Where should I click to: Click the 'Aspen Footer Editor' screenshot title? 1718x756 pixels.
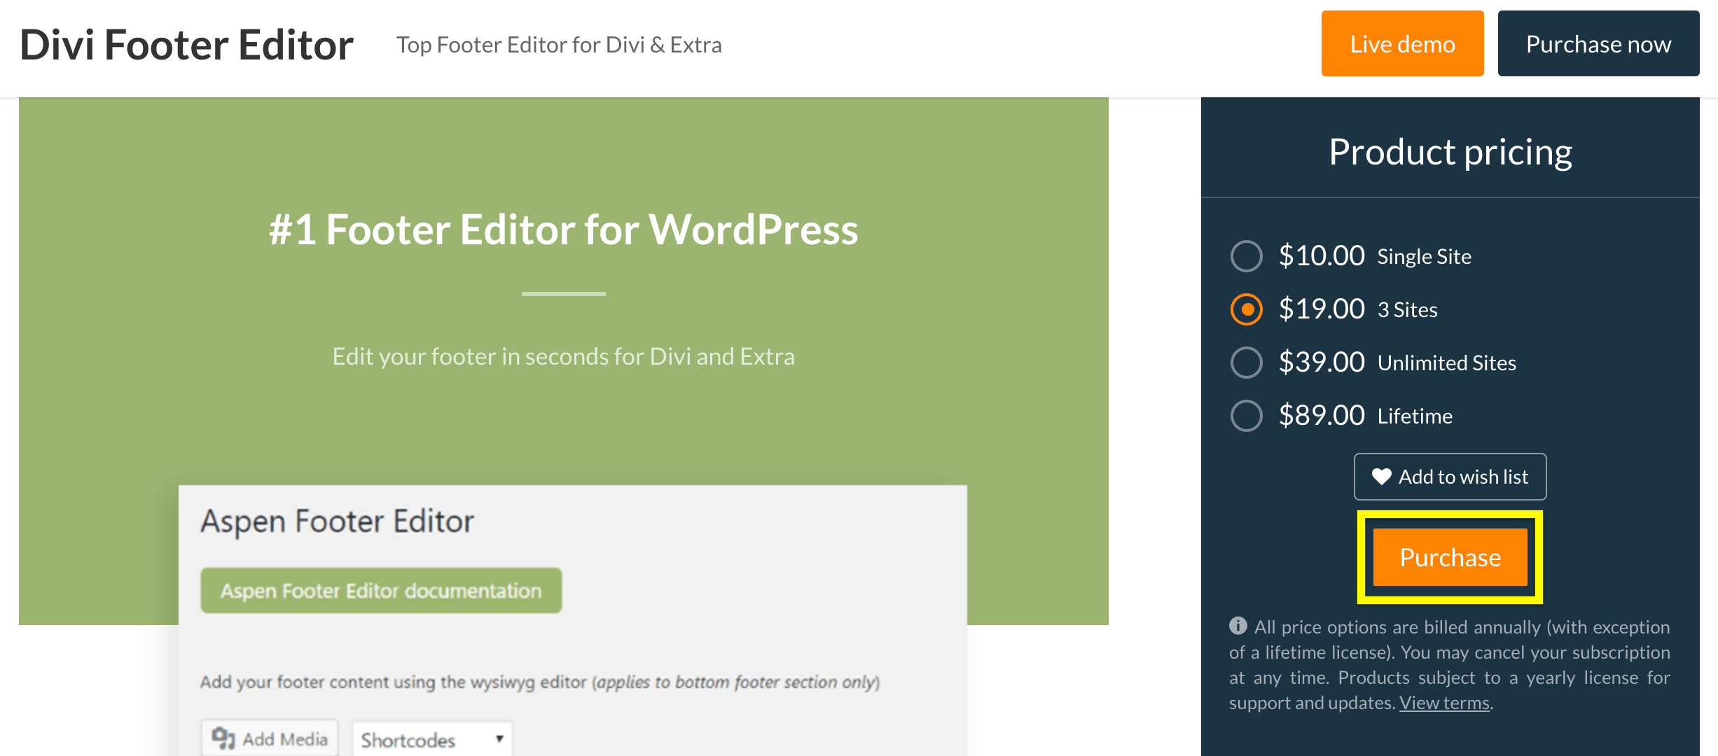(x=338, y=522)
